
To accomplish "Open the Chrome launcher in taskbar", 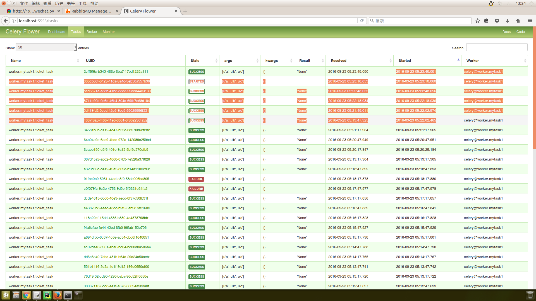I will (27, 295).
